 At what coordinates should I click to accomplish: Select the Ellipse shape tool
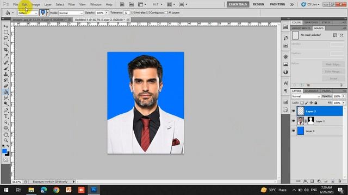[x=6, y=128]
